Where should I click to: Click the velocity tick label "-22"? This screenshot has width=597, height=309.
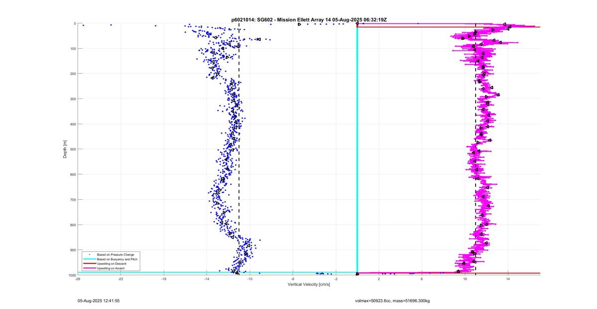120,279
